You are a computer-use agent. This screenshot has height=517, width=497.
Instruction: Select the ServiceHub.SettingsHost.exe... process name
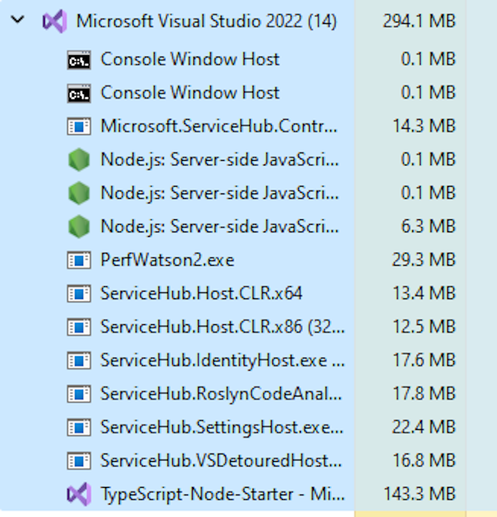[x=222, y=428]
